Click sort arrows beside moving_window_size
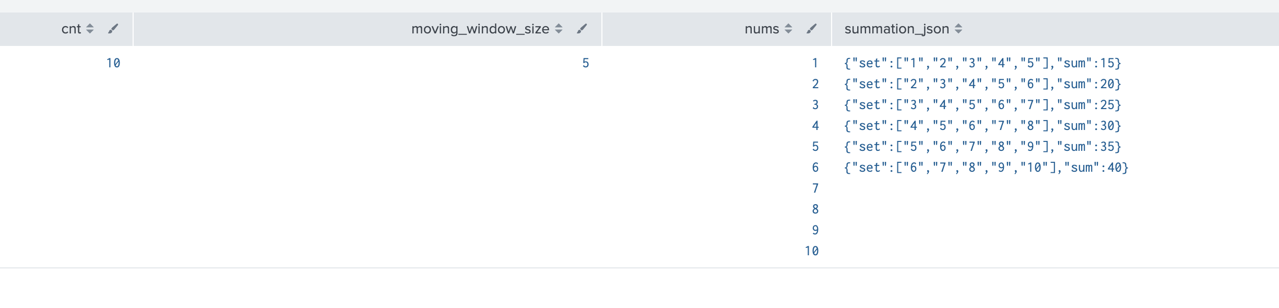This screenshot has height=308, width=1279. [x=559, y=29]
